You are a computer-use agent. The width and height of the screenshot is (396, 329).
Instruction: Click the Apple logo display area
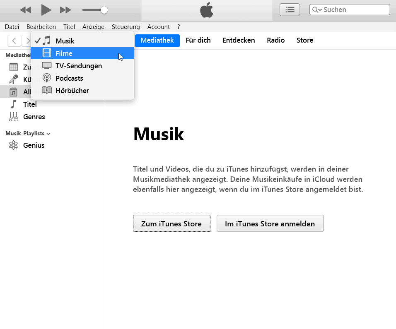(x=207, y=10)
